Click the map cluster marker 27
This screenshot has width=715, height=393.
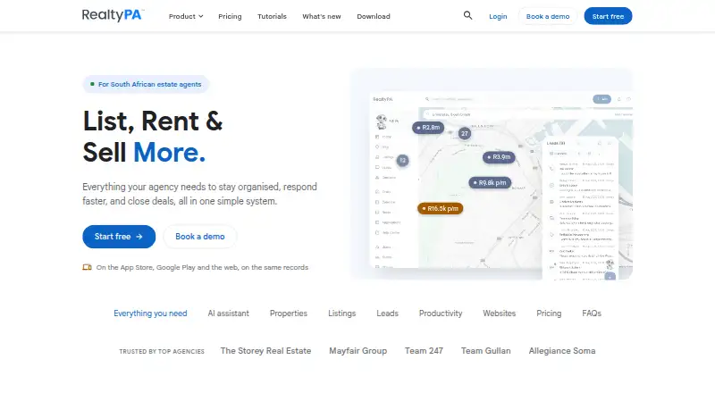point(465,134)
